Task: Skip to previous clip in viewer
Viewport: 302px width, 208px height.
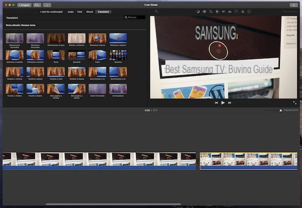Action: coord(216,103)
